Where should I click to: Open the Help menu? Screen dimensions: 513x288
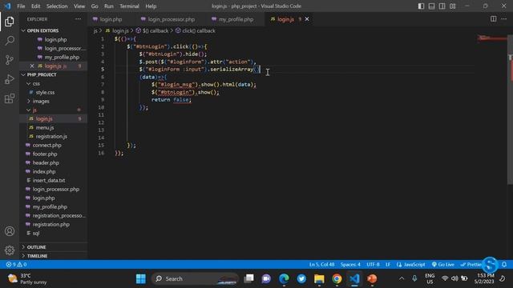pyautogui.click(x=151, y=6)
